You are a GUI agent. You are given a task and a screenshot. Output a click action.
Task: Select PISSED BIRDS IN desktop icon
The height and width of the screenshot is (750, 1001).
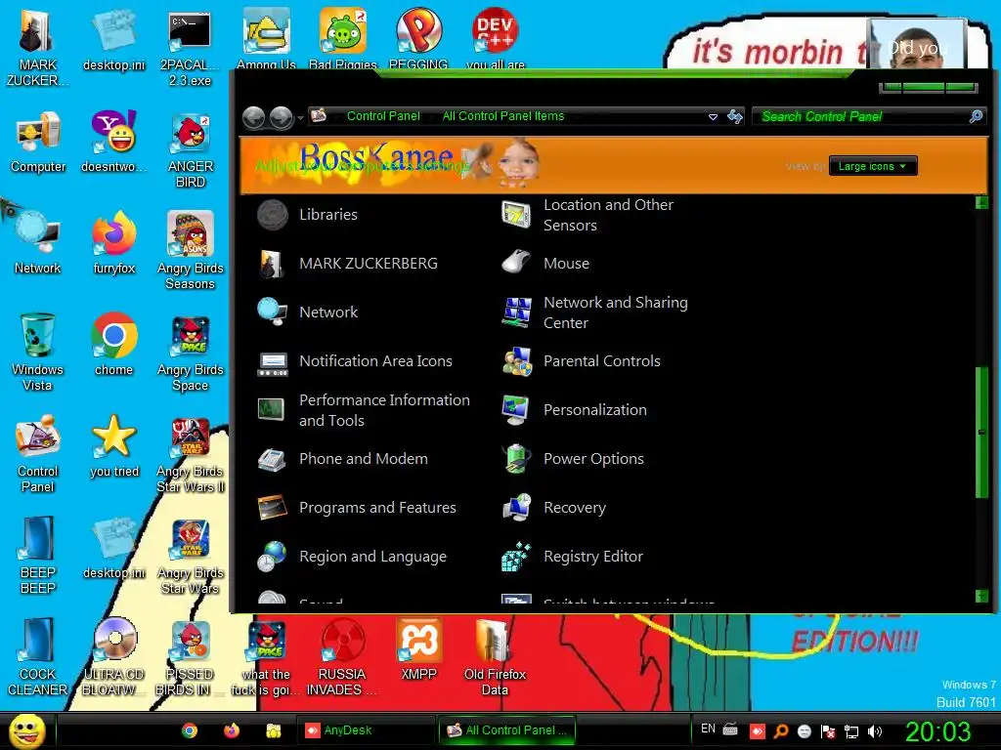(191, 655)
